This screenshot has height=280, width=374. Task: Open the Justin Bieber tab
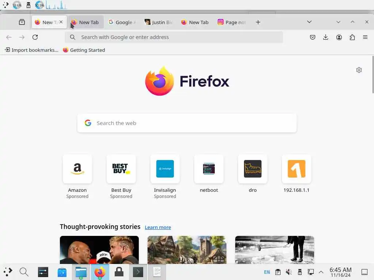click(x=159, y=22)
